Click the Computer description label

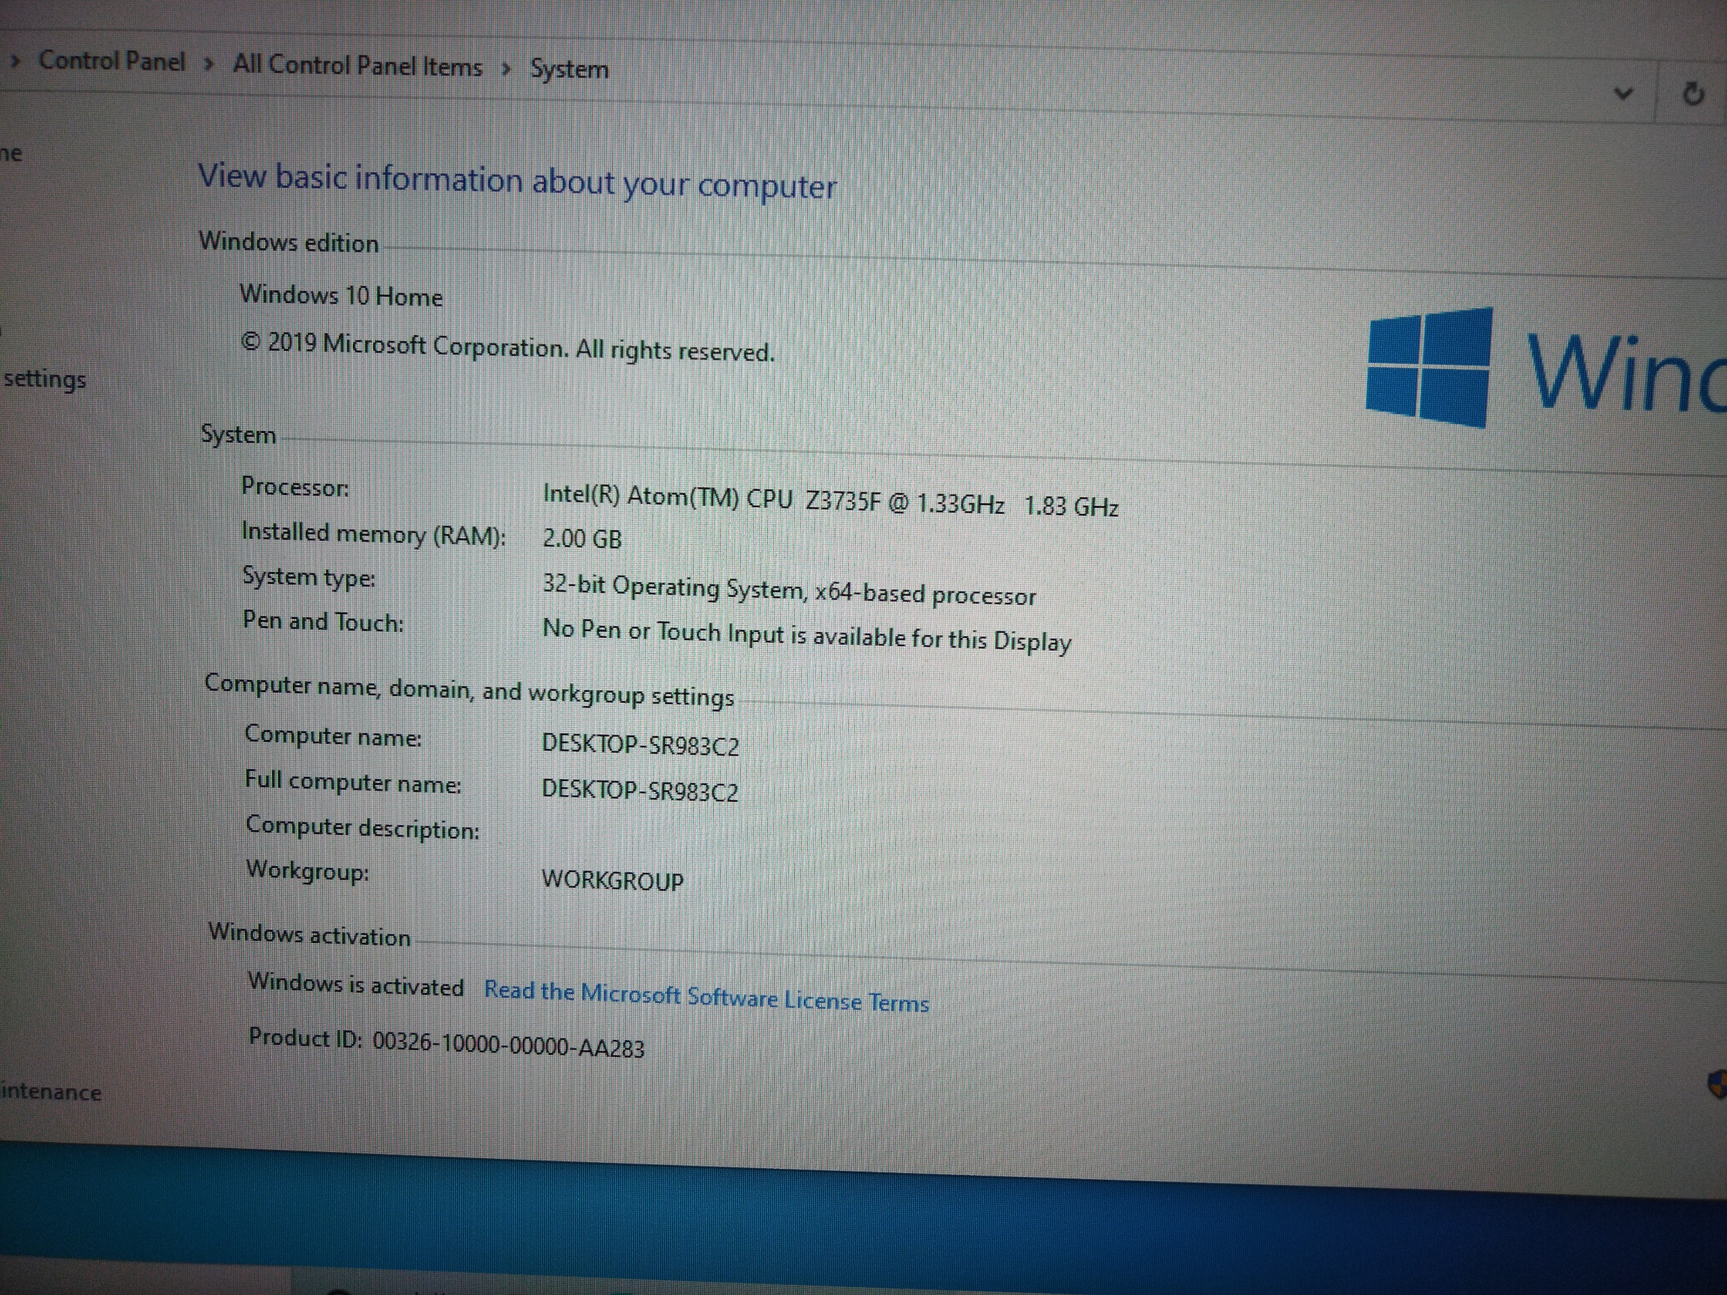point(363,828)
